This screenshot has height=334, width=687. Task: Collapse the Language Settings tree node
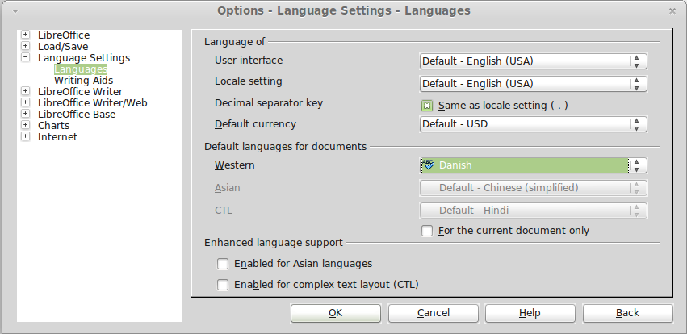coord(25,57)
